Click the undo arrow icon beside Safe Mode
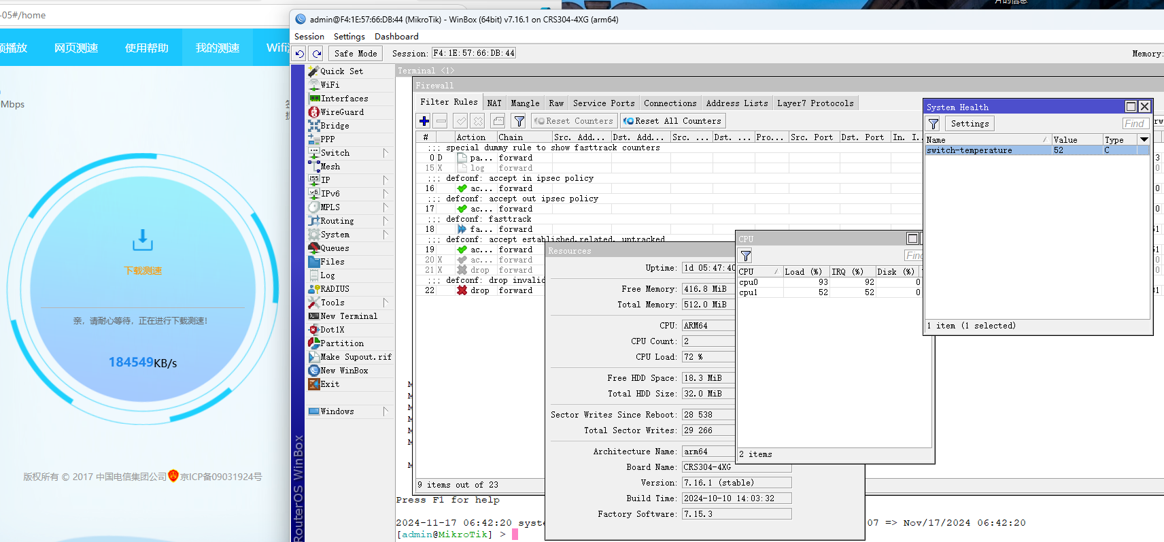This screenshot has height=542, width=1164. coord(300,54)
